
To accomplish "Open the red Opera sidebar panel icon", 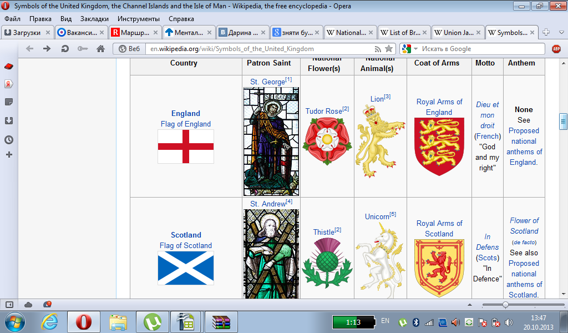I will coord(9,66).
